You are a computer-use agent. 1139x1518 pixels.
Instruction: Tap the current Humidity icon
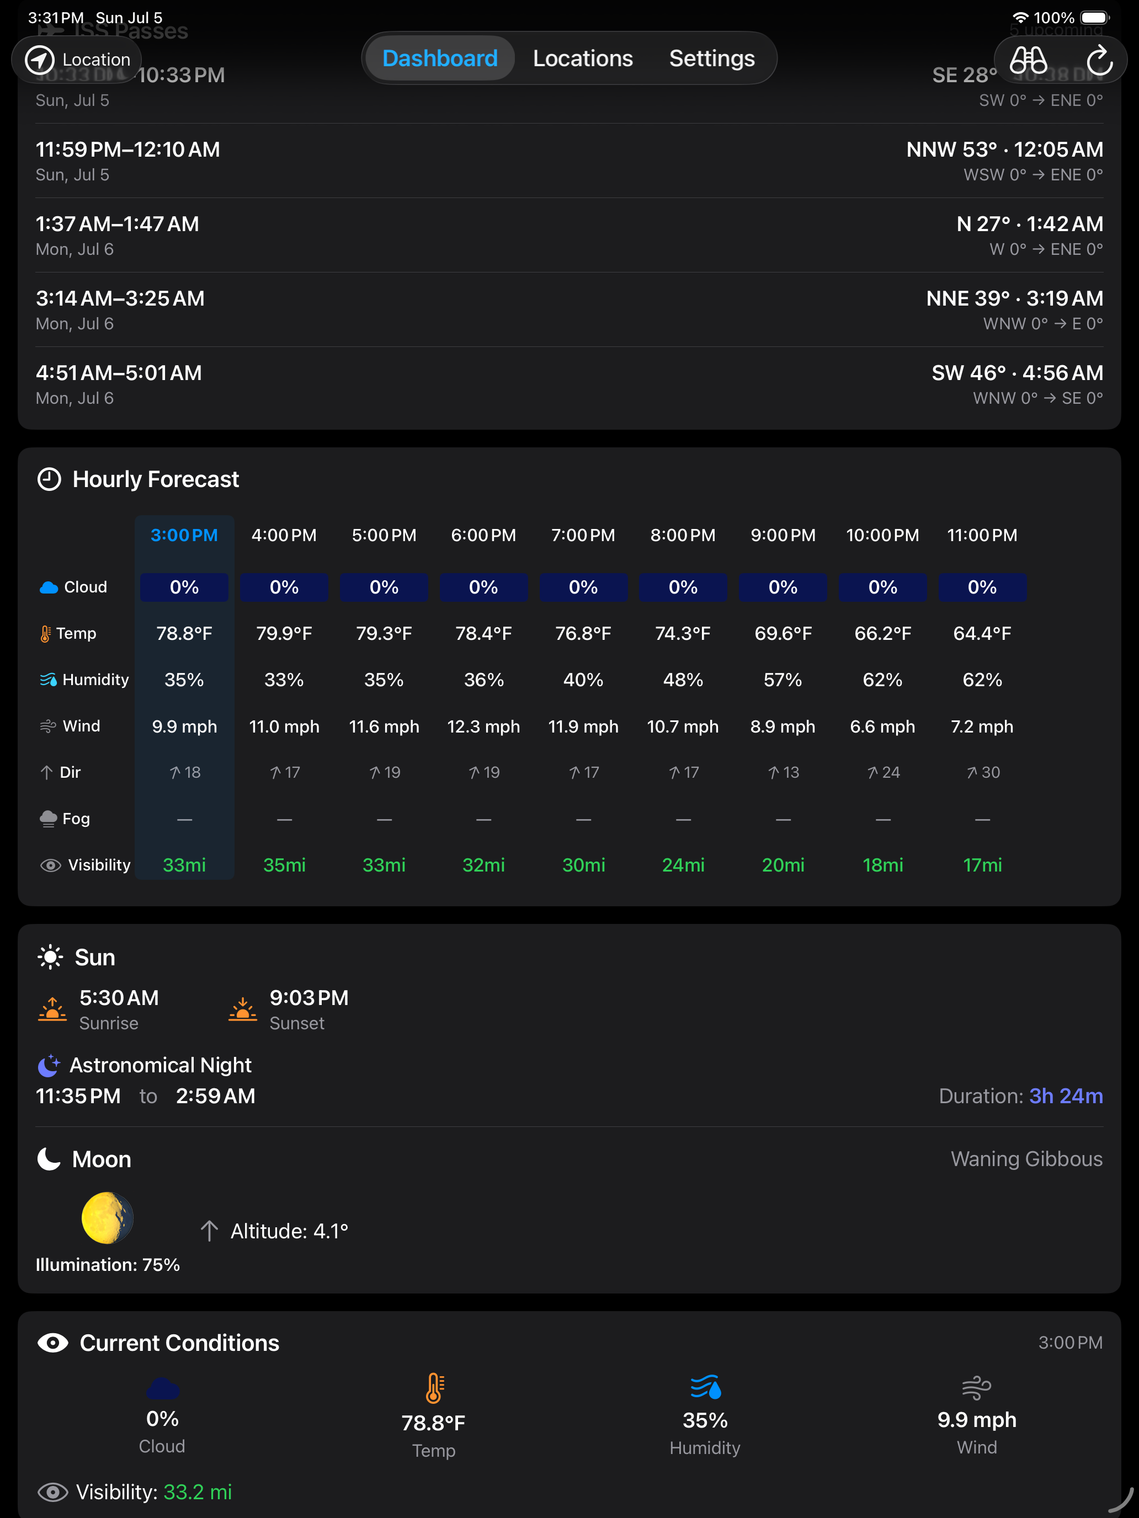(706, 1387)
